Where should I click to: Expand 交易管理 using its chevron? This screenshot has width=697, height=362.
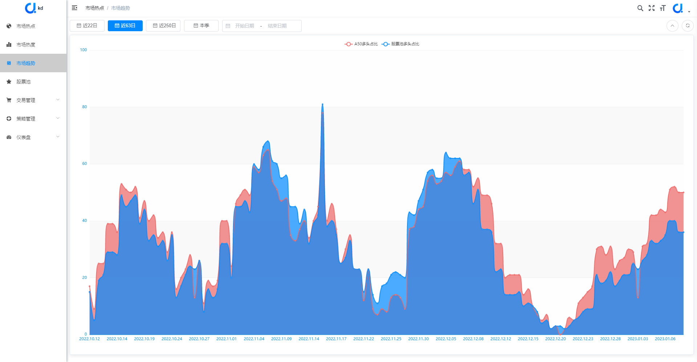(x=58, y=100)
